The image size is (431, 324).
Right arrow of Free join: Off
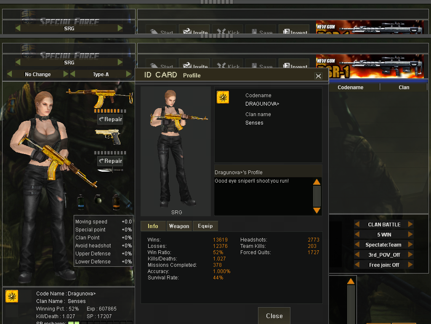[410, 265]
